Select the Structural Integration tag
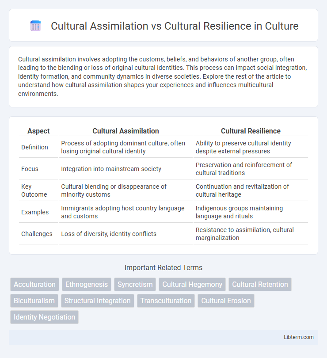 point(98,301)
